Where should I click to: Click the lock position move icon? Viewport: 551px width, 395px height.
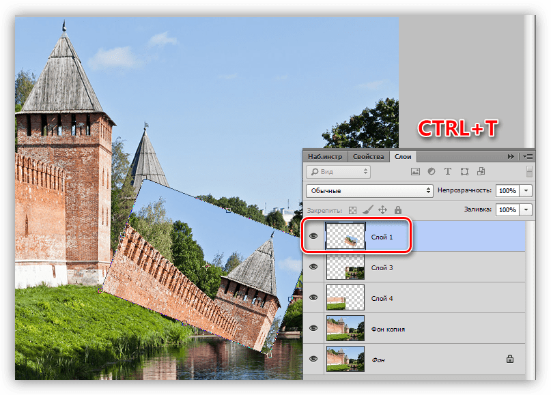click(x=382, y=211)
